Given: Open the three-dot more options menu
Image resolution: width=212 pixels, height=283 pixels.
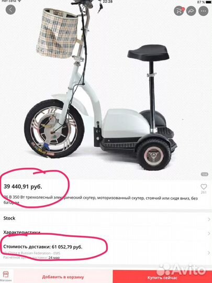Looking at the screenshot, I should (x=203, y=11).
